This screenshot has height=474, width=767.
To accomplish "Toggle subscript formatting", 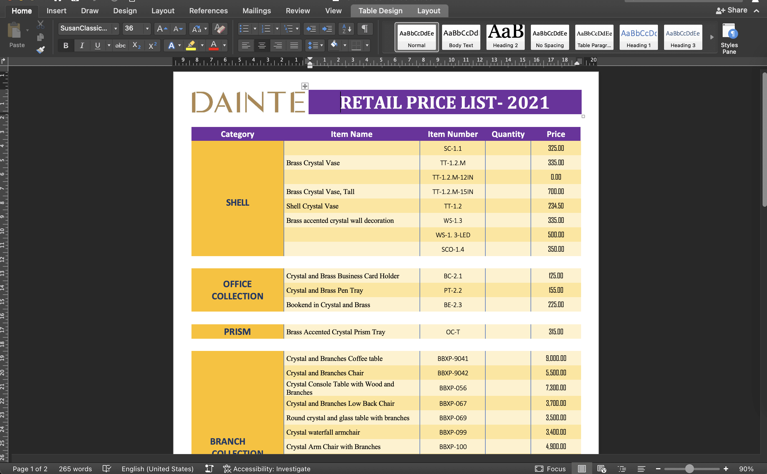I will [x=137, y=46].
